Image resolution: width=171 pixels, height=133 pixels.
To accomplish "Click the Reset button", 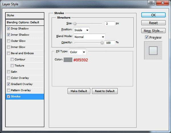I will [x=153, y=23].
